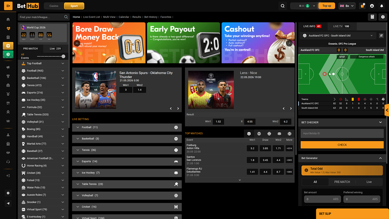Click the search icon in match search field
Image resolution: width=389 pixels, height=219 pixels.
pyautogui.click(x=66, y=17)
